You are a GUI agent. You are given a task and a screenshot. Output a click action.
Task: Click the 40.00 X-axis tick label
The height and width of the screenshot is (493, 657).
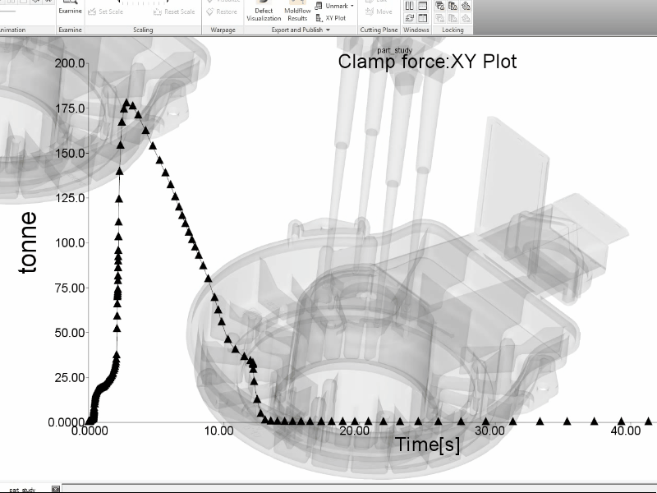[x=625, y=431]
